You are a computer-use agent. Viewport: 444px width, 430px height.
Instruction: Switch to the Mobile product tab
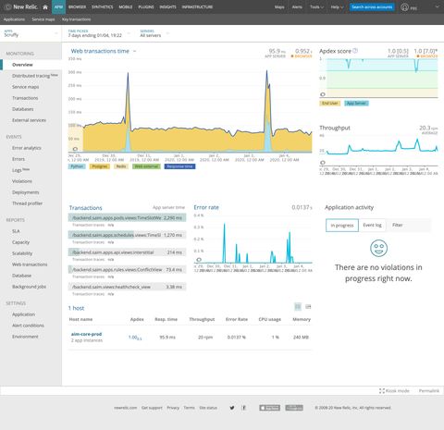tap(126, 6)
